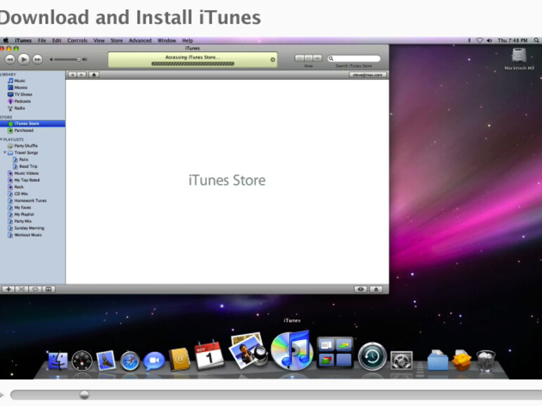542x406 pixels.
Task: Click the eject disc button in iTunes
Action: pyautogui.click(x=376, y=289)
